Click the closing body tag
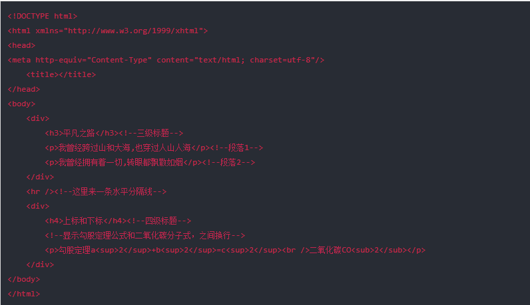The width and height of the screenshot is (530, 305). pyautogui.click(x=24, y=279)
